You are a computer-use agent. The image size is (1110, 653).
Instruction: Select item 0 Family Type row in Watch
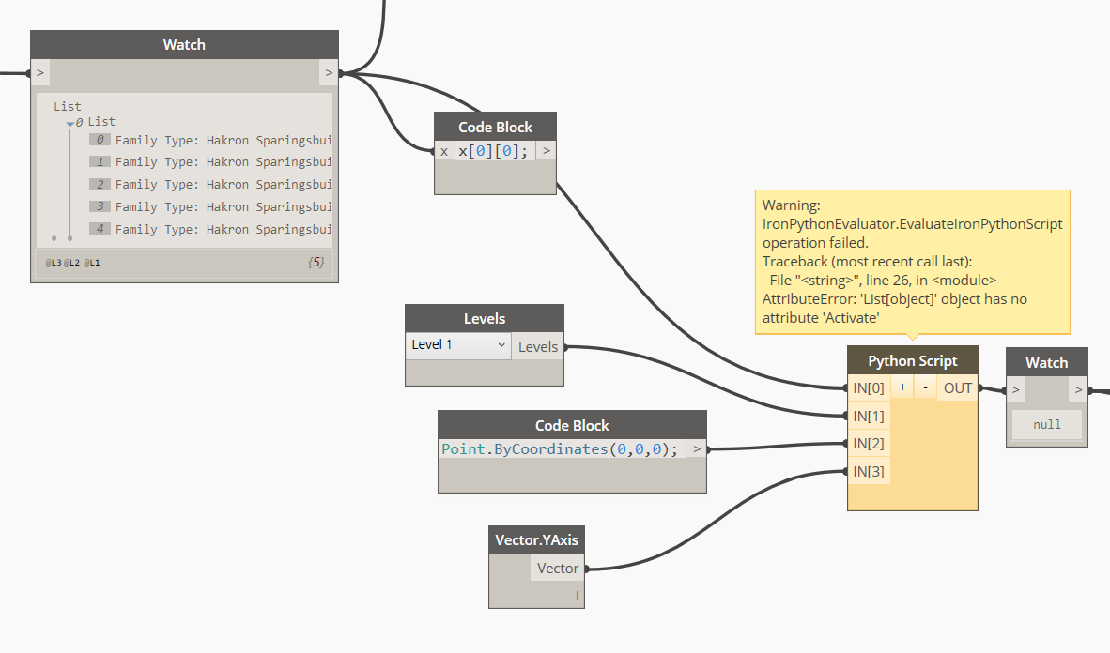coord(210,140)
